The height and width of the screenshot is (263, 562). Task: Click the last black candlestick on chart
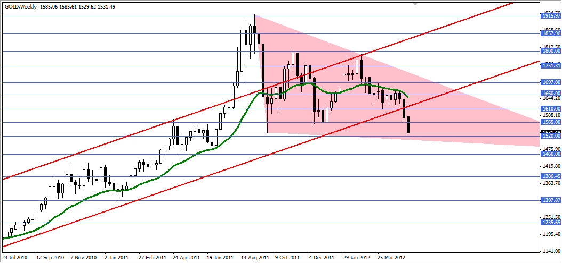[x=408, y=125]
